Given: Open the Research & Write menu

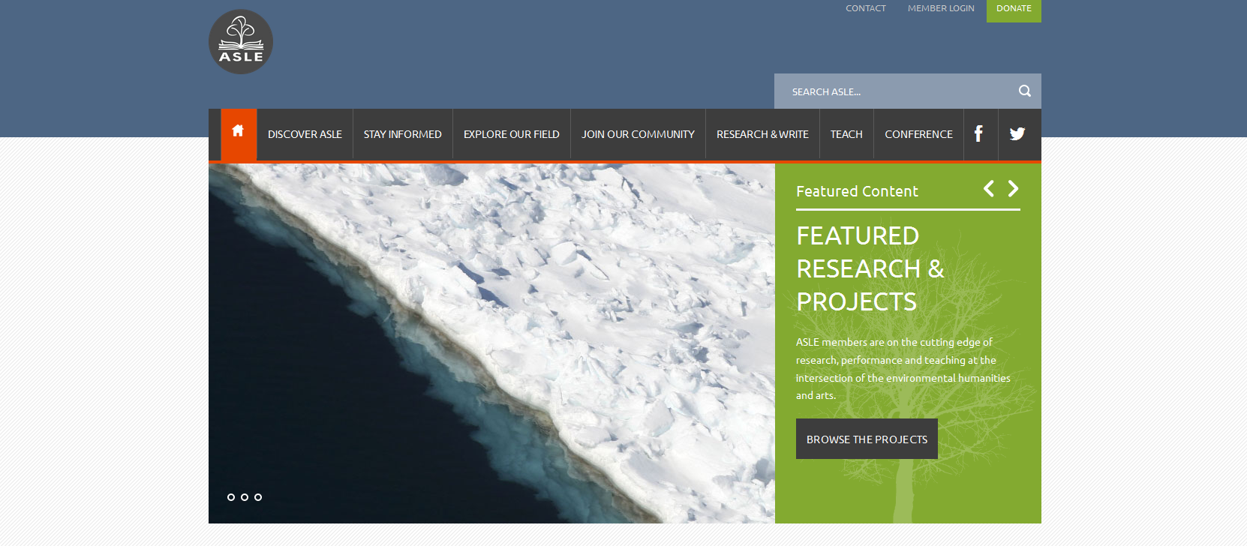Looking at the screenshot, I should [762, 134].
